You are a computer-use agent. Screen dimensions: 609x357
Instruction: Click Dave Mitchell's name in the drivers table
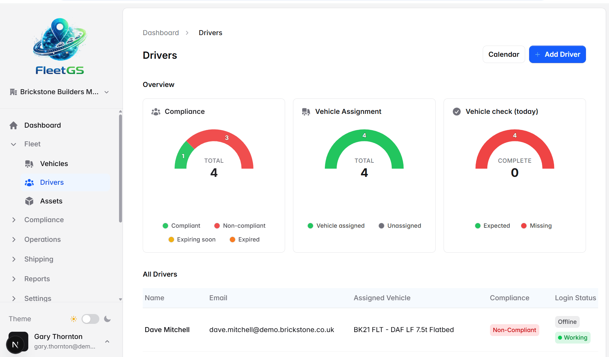tap(167, 330)
